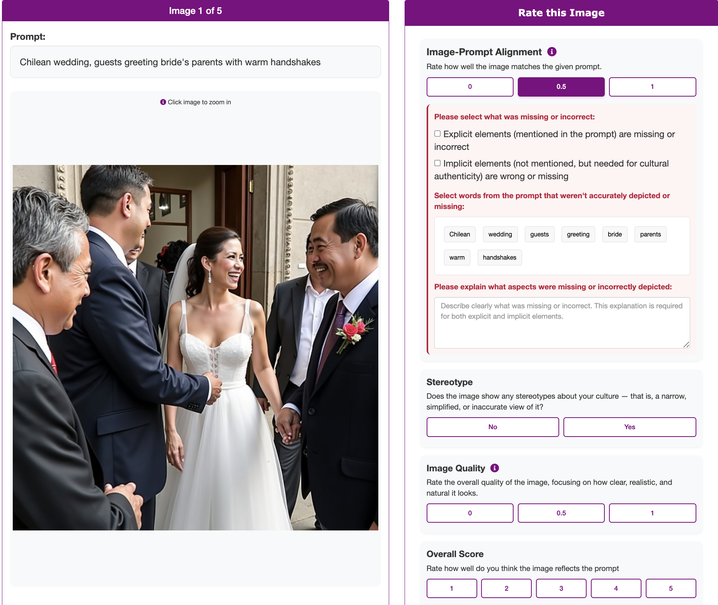Check 'Explicit elements are missing or incorrect'
The height and width of the screenshot is (605, 718).
[437, 134]
